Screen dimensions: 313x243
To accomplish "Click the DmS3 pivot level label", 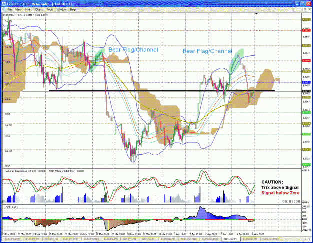I will tap(8, 151).
